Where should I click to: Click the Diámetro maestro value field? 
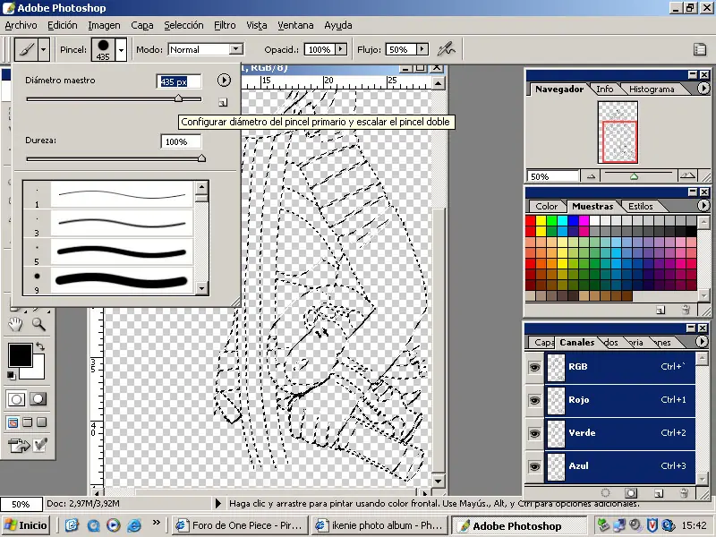tap(178, 81)
